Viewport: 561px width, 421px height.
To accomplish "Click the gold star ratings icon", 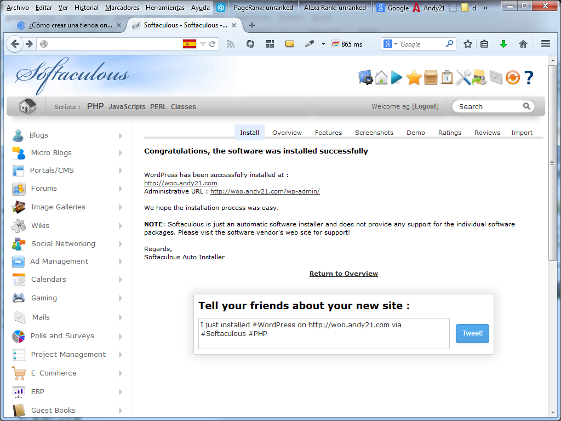I will (414, 78).
